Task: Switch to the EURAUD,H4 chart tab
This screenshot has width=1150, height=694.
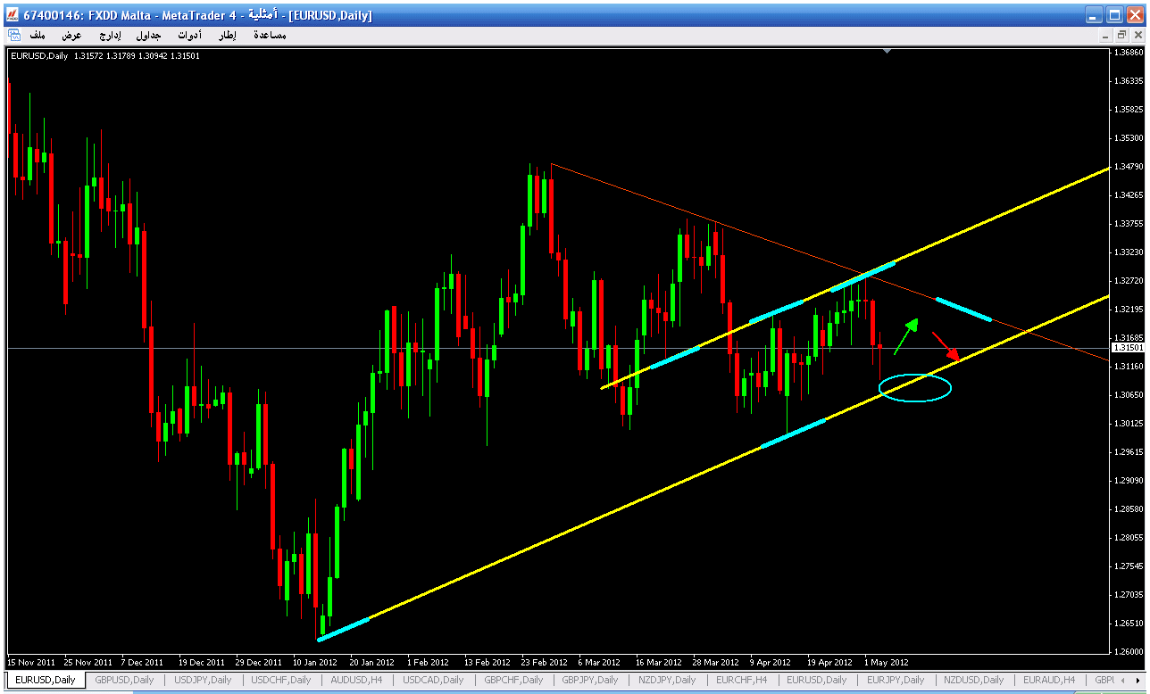Action: [1048, 680]
